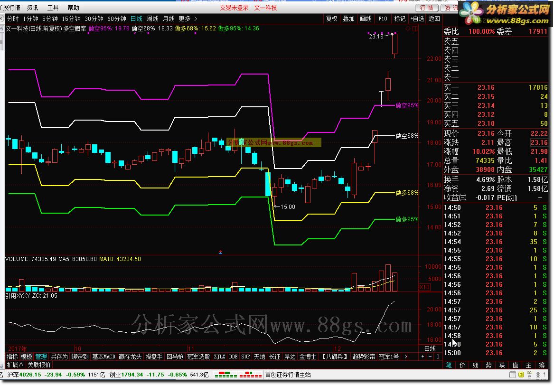Select the 回马枪 indicator

tap(175, 357)
